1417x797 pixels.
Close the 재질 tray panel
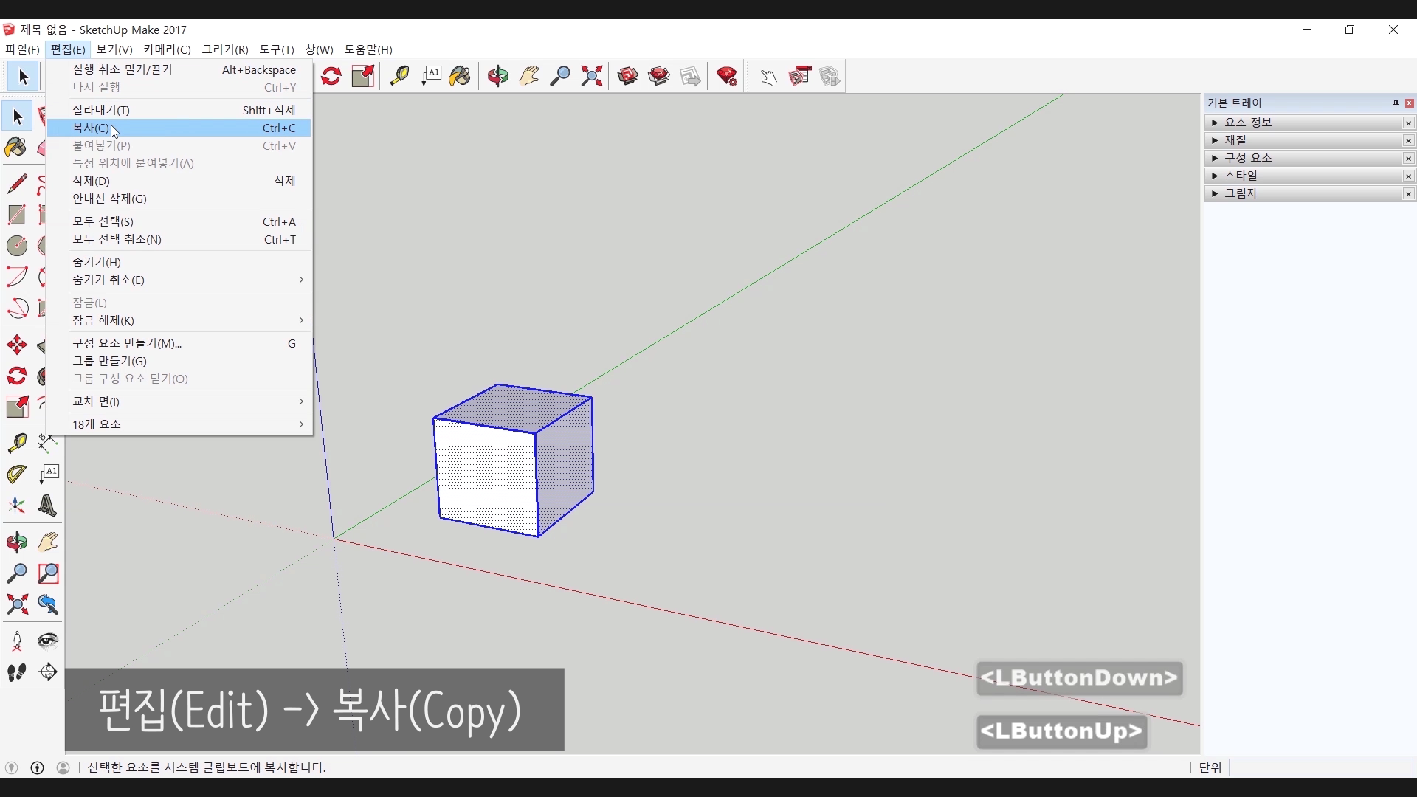(x=1408, y=141)
